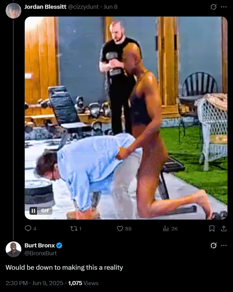Click the Grok icon on Burt Bronx's reply
Image resolution: width=233 pixels, height=292 pixels.
click(214, 246)
